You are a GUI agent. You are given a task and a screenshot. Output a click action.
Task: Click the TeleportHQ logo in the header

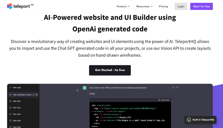click(20, 6)
